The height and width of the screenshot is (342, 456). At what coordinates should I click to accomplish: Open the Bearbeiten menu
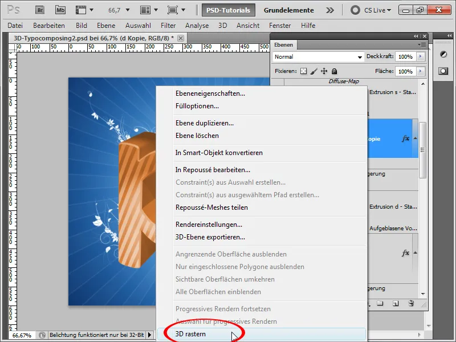click(49, 26)
